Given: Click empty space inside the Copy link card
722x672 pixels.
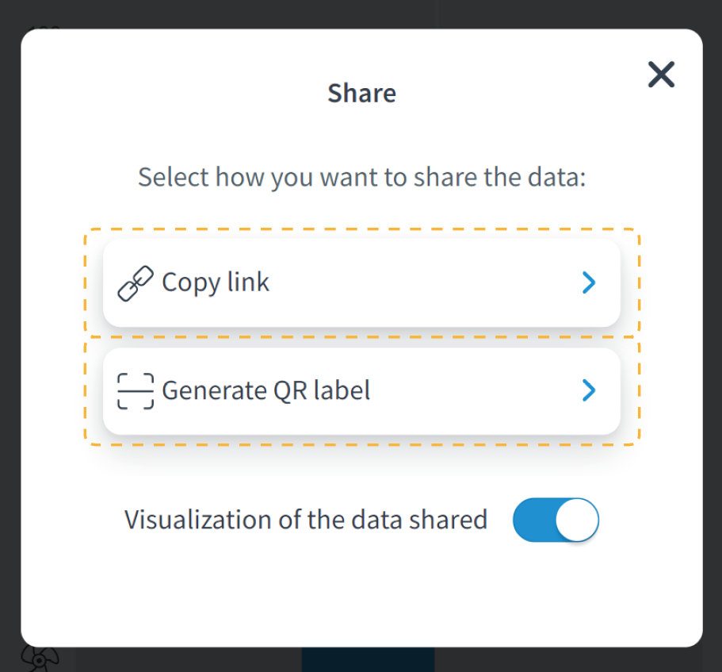Looking at the screenshot, I should (428, 282).
